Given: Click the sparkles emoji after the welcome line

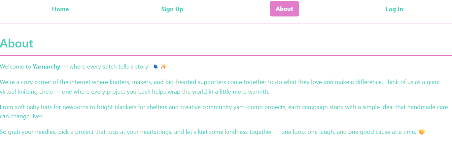Looking at the screenshot, I should click(163, 67).
